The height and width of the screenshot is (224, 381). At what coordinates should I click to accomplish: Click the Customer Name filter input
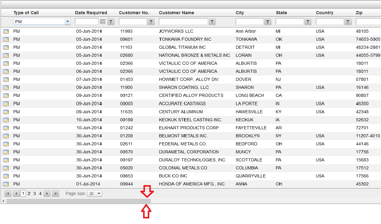pos(183,22)
